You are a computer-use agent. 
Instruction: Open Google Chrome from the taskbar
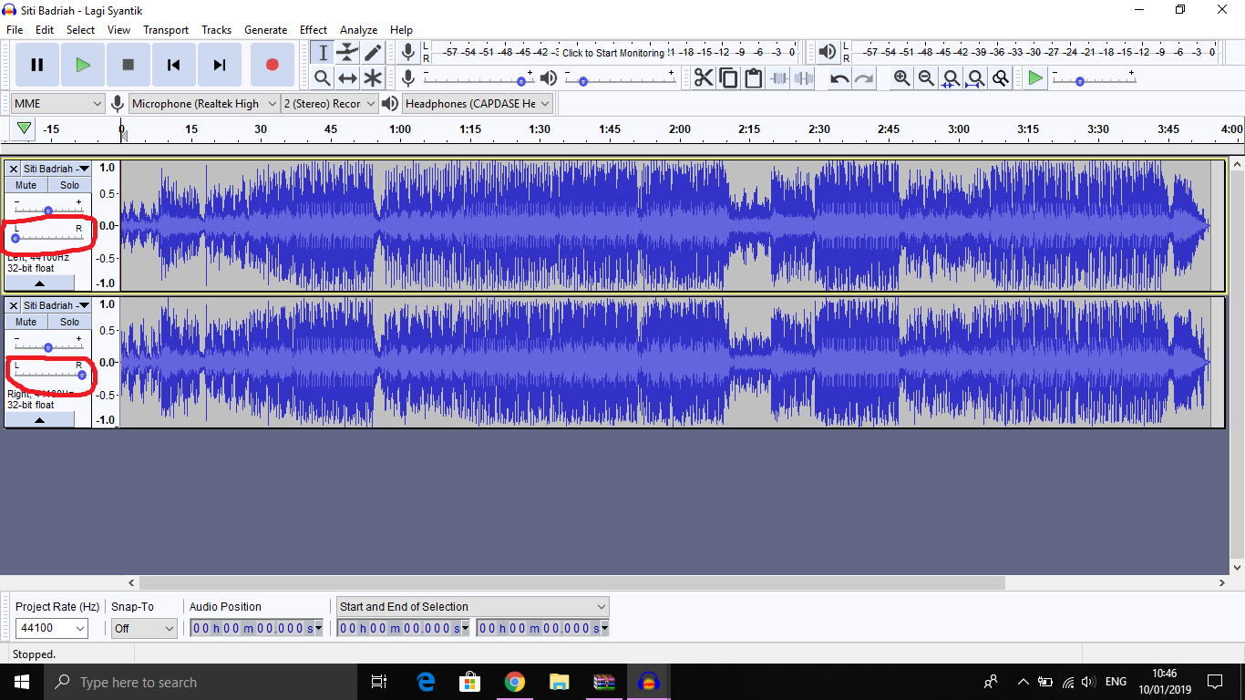(x=515, y=682)
